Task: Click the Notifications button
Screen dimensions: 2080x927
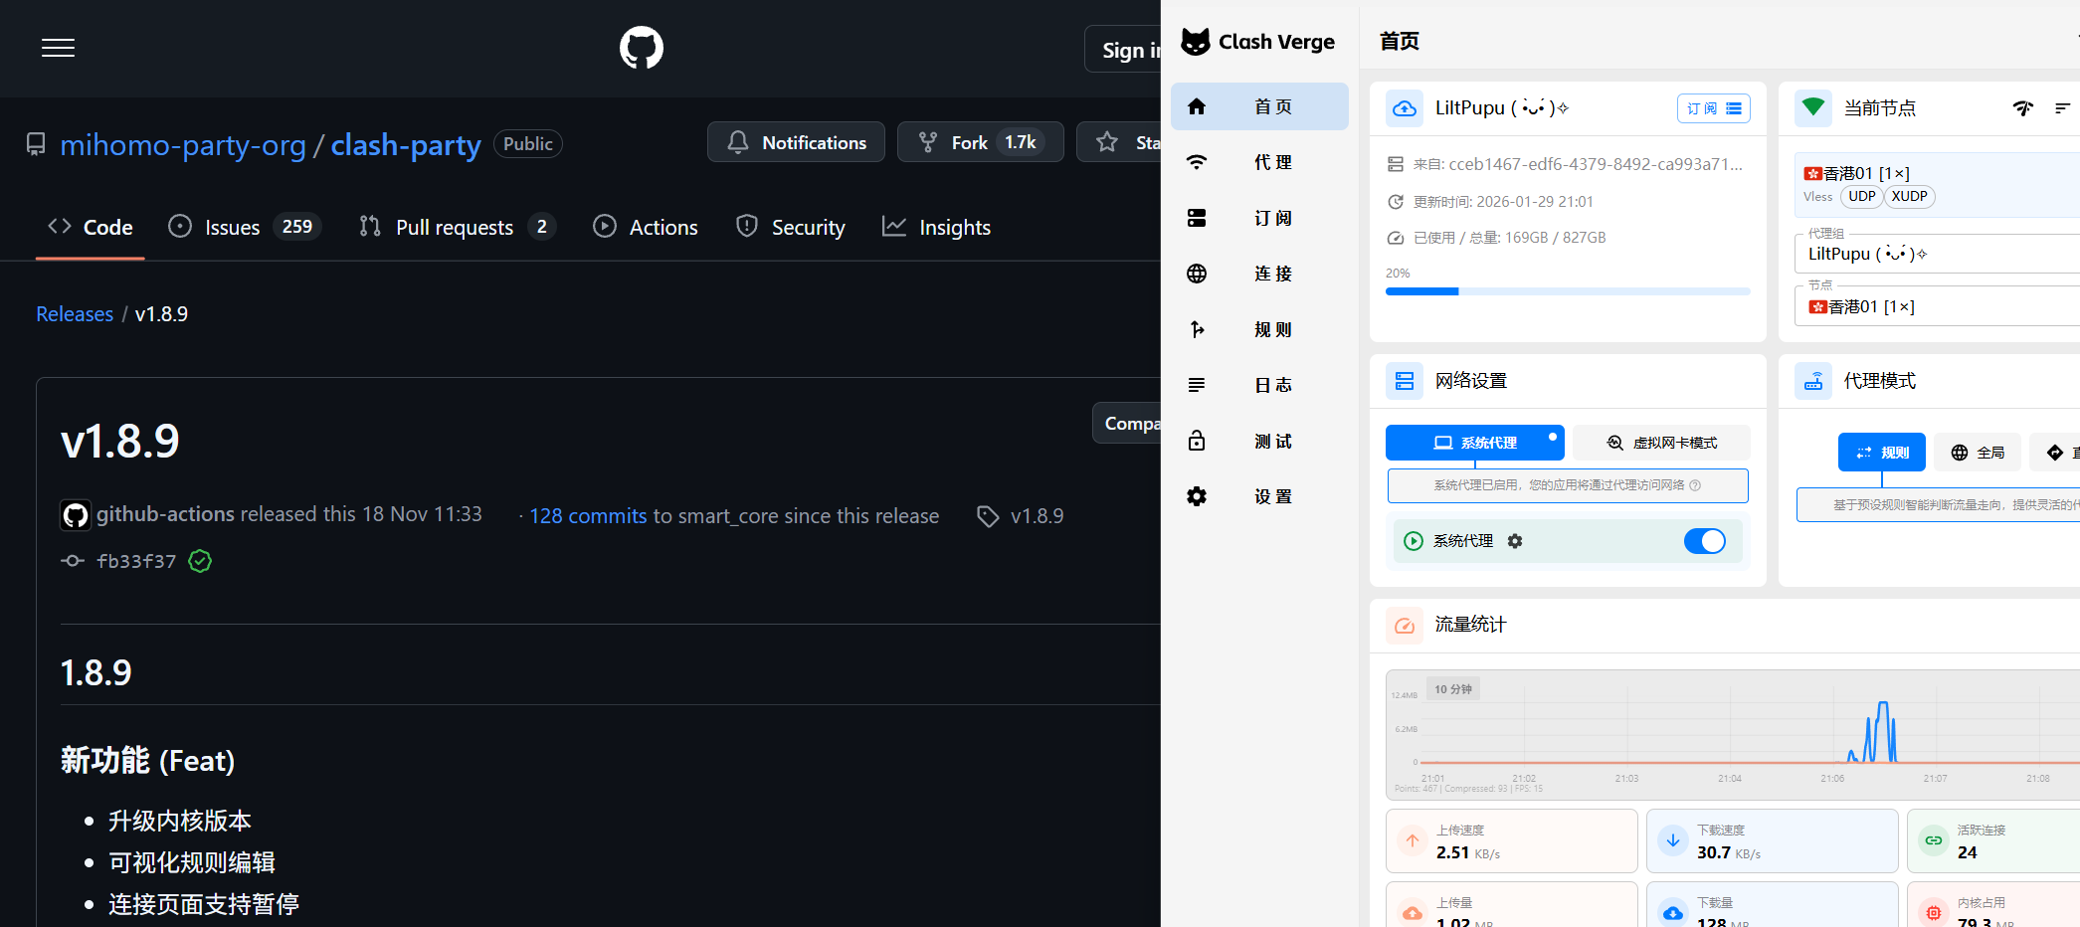Action: click(x=796, y=142)
